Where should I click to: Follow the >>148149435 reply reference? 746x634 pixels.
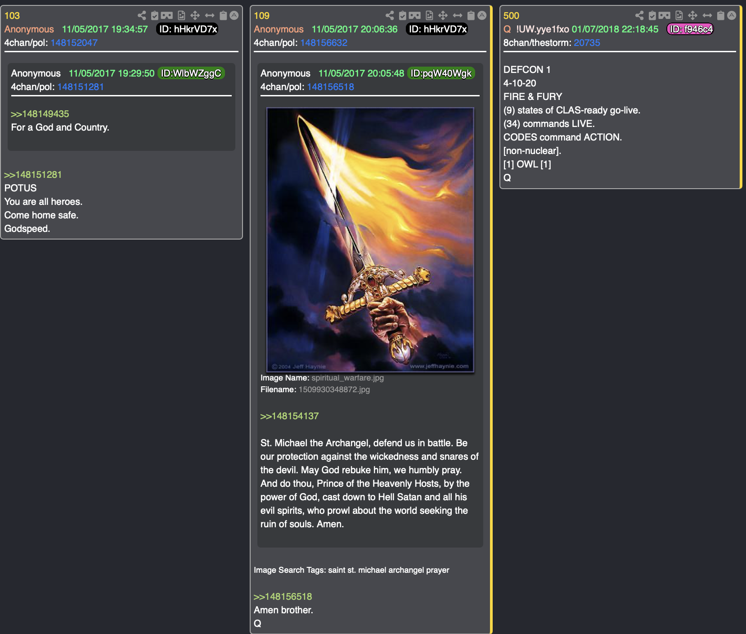(x=40, y=114)
